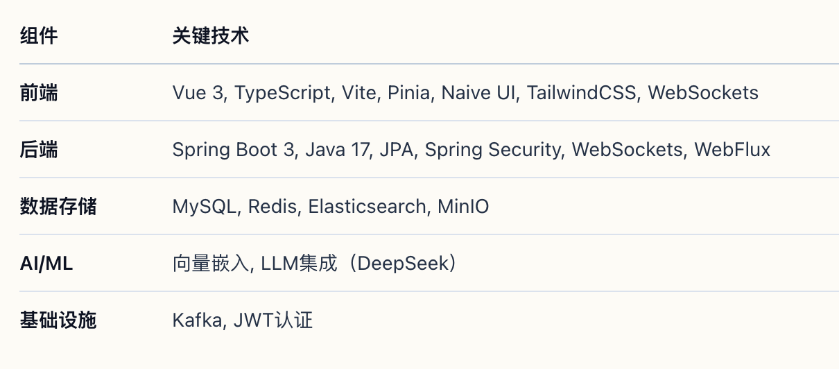Click Spring Security in the 后端 row

pos(492,150)
